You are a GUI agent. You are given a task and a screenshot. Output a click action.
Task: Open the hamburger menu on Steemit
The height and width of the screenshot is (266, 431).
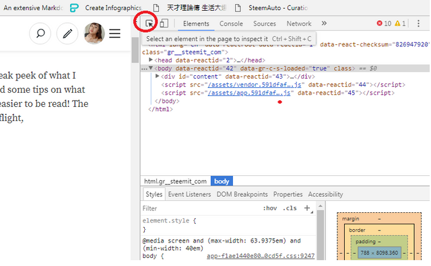coord(114,34)
